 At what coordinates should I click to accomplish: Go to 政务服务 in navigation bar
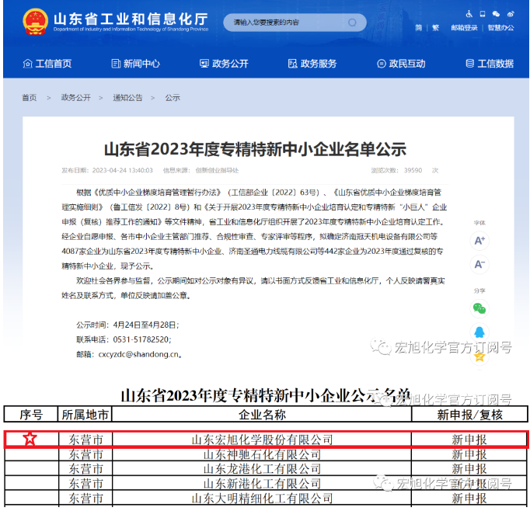pyautogui.click(x=312, y=64)
